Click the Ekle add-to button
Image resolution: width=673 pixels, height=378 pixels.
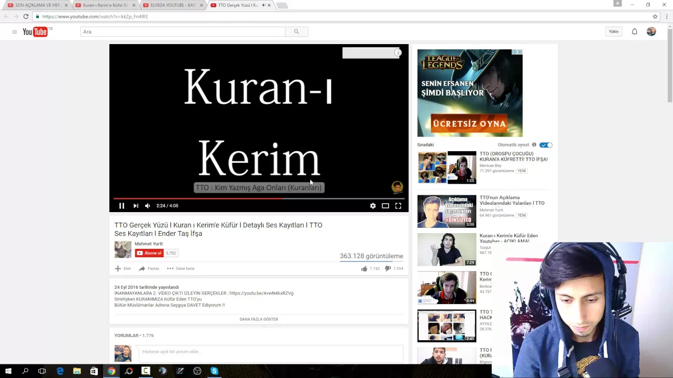coord(123,268)
